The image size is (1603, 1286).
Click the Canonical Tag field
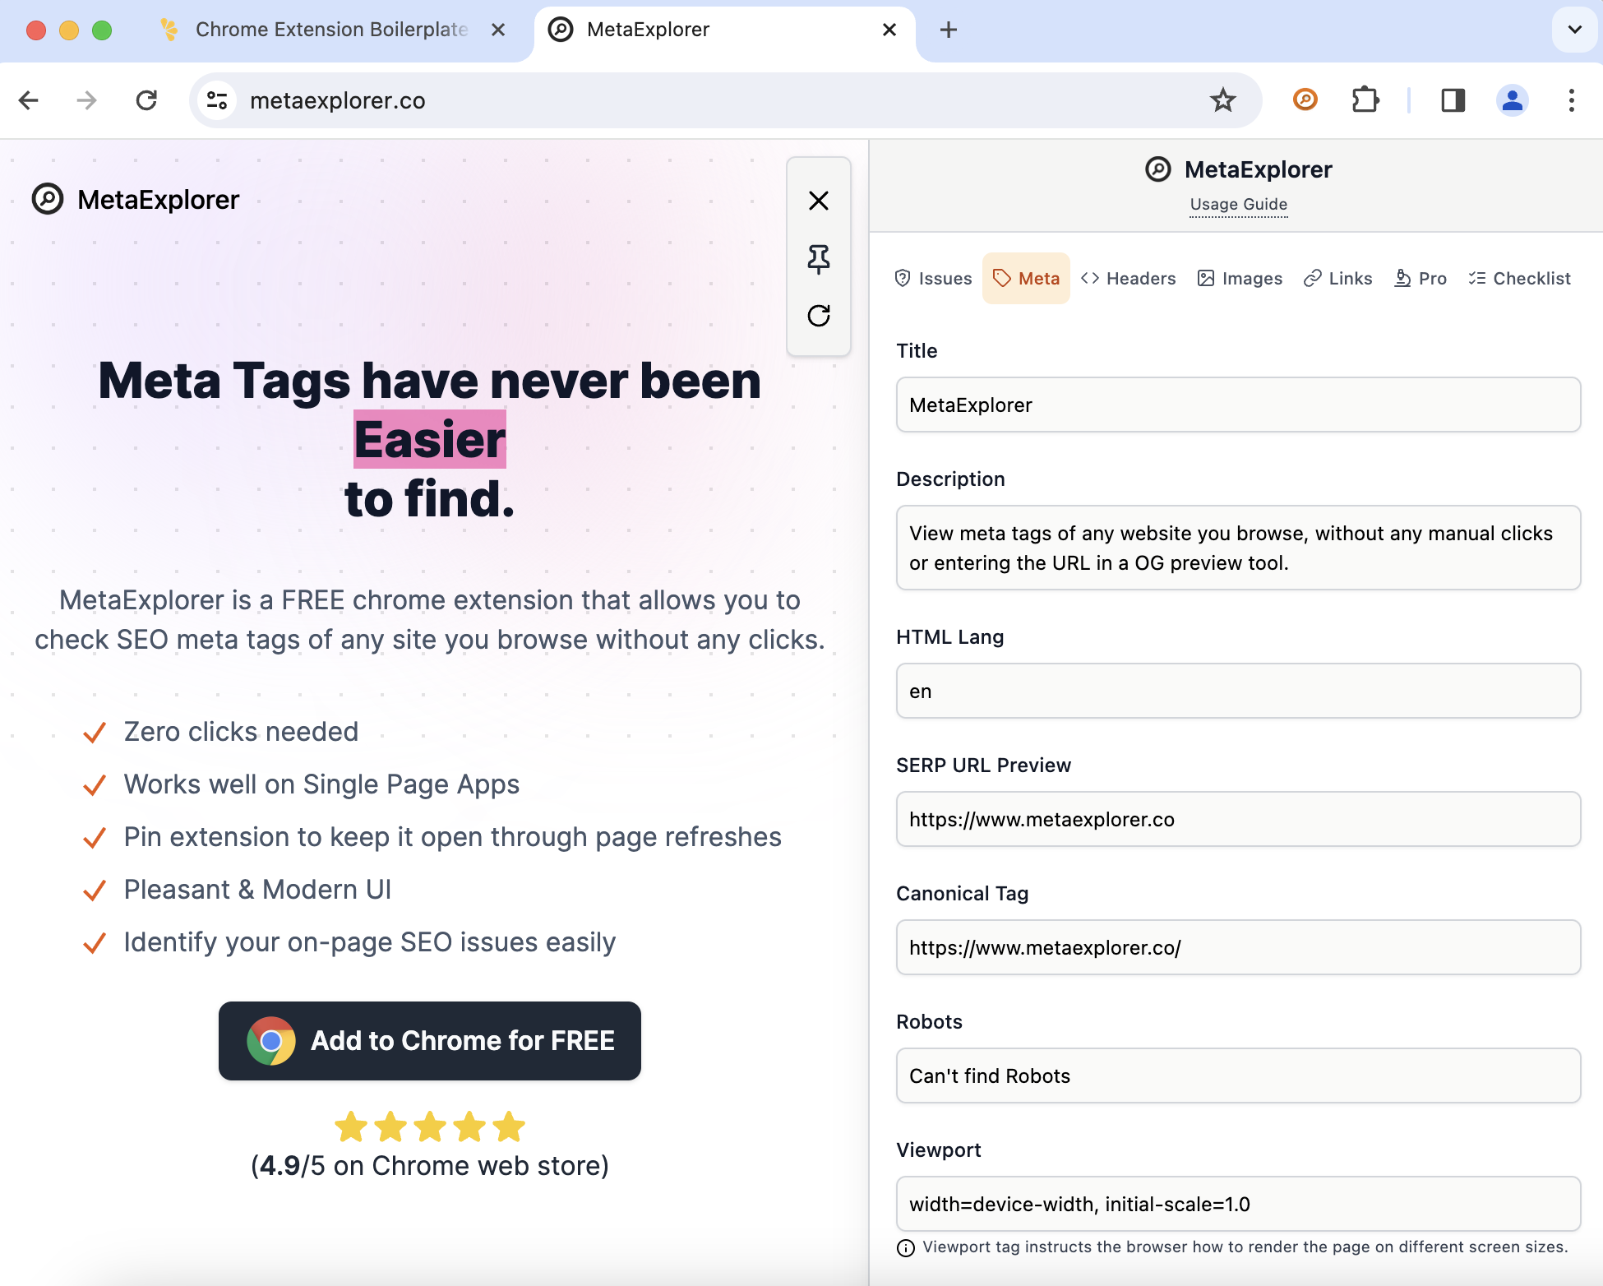point(1238,947)
